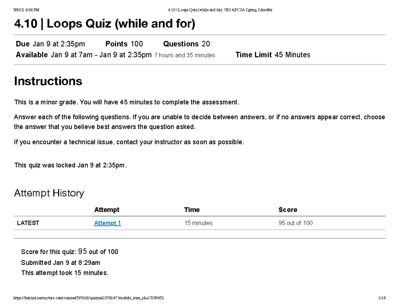Click the page header print title
This screenshot has width=399, height=308.
point(220,10)
